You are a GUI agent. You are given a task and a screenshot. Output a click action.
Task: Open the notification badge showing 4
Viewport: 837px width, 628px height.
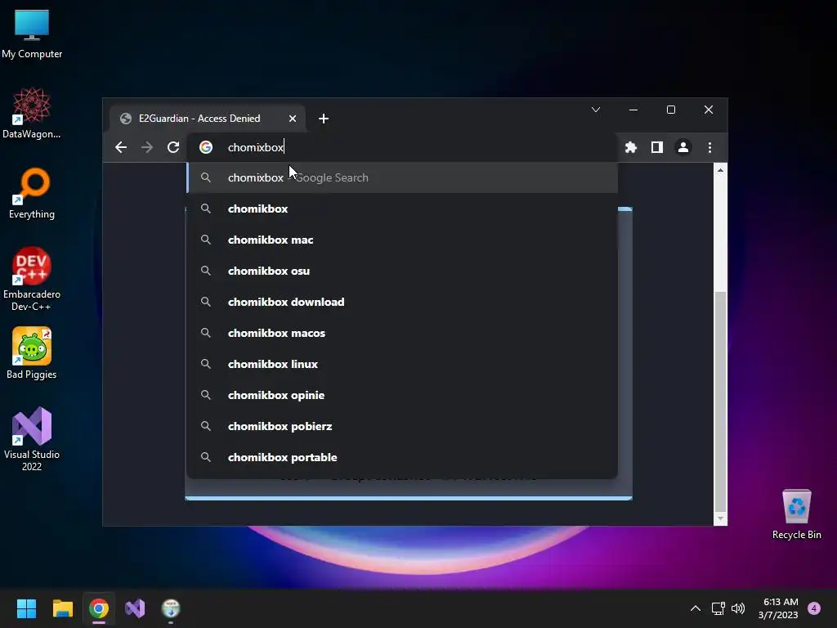pos(814,608)
